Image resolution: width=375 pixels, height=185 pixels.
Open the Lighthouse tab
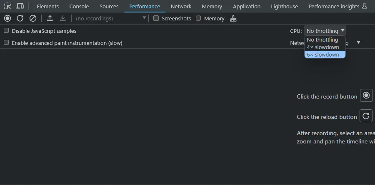pos(284,7)
